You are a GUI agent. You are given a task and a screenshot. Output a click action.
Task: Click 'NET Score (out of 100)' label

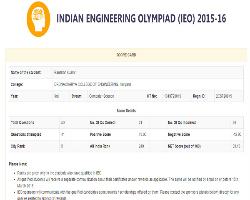(184, 146)
